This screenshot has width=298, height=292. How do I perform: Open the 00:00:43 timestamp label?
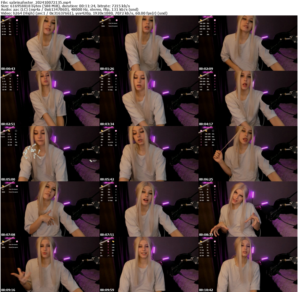8,69
